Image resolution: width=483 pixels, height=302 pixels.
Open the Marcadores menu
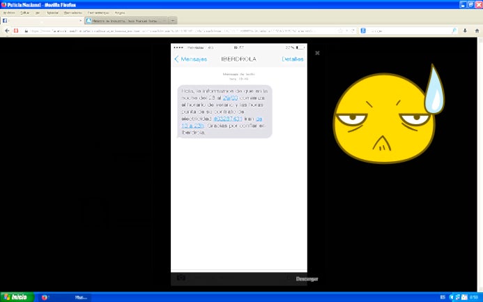coord(73,13)
